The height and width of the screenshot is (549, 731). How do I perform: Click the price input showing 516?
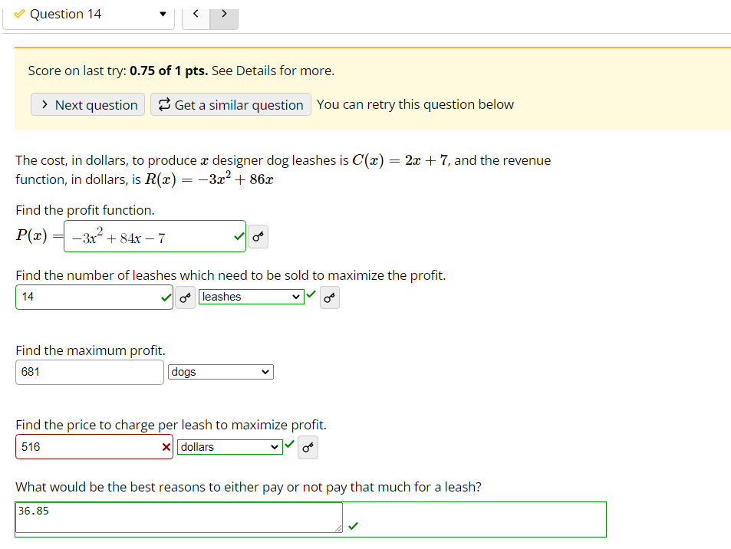92,447
